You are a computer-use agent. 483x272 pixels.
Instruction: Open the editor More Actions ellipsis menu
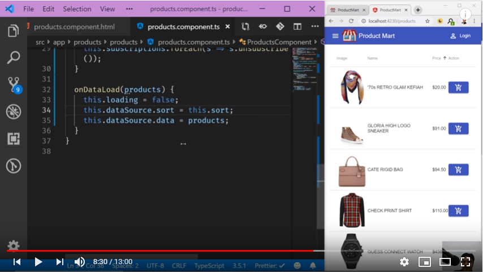(314, 27)
